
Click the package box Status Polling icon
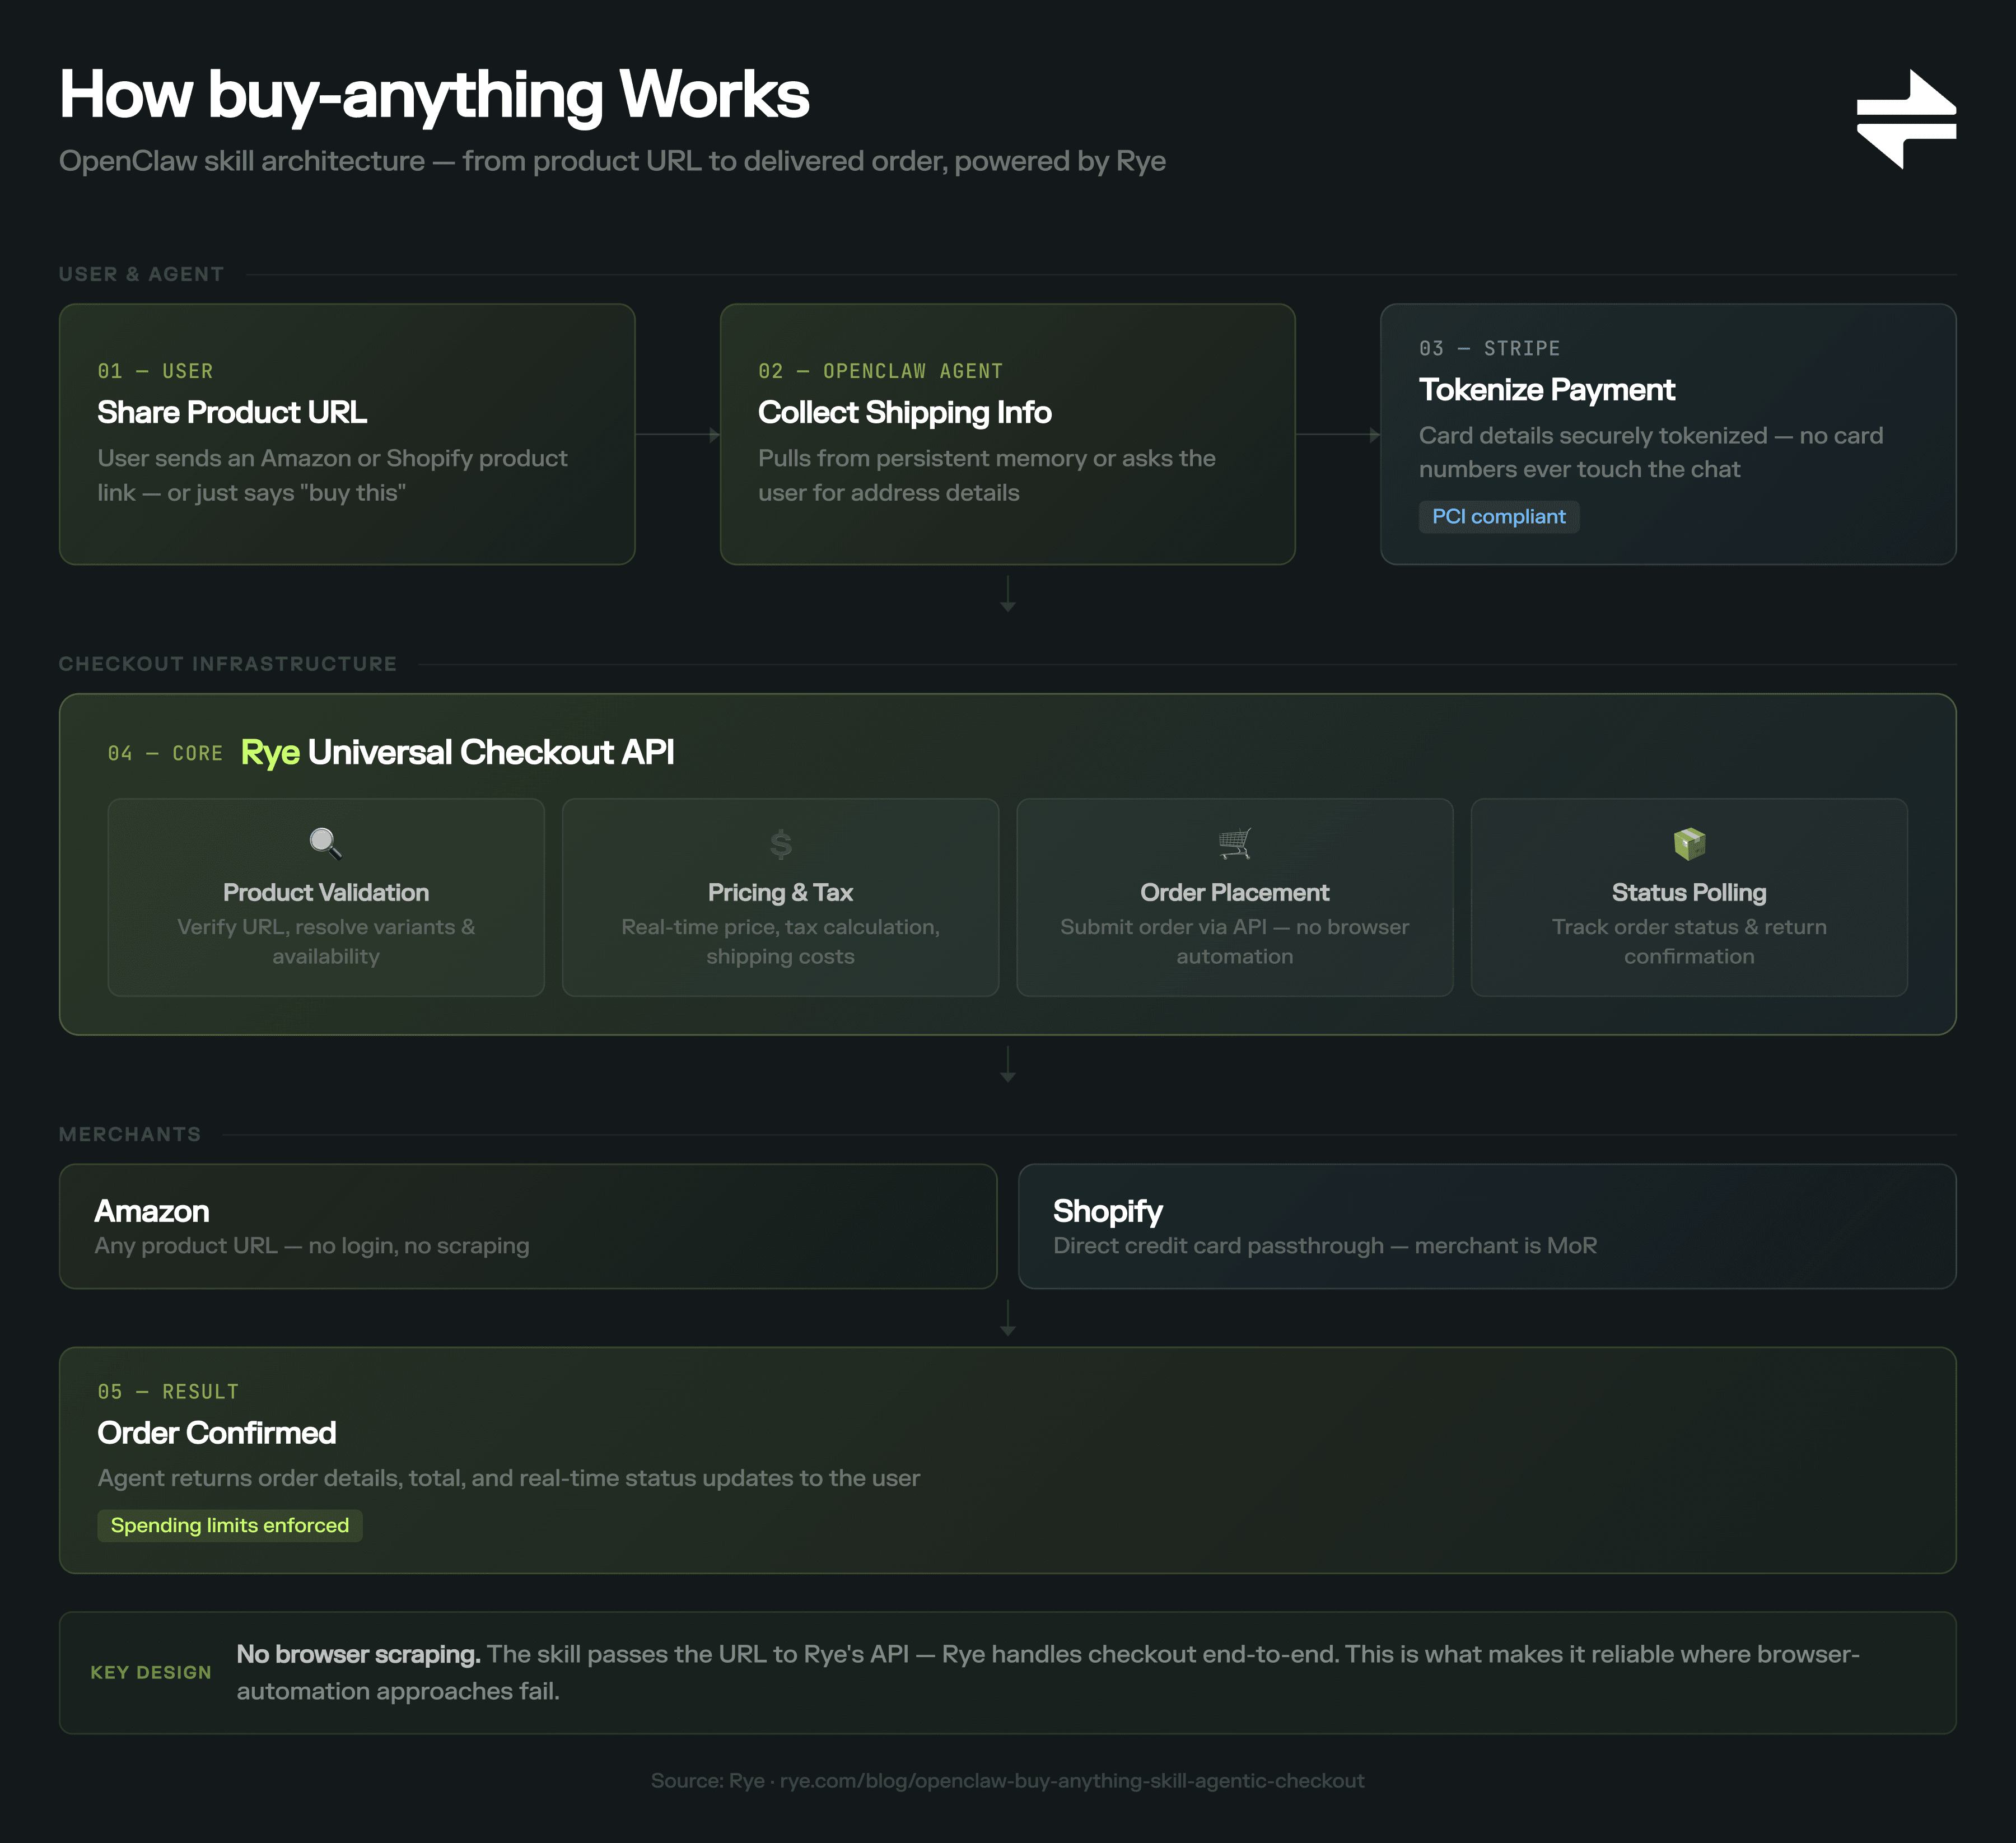[x=1689, y=842]
